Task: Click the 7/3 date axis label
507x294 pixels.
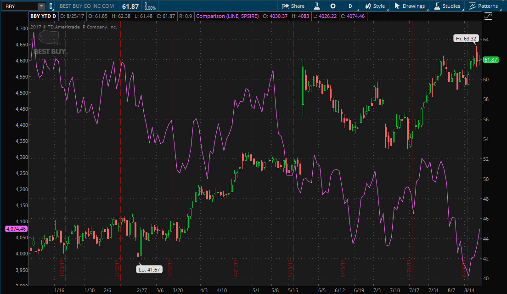Action: tap(377, 290)
